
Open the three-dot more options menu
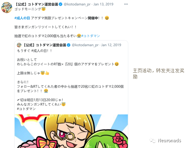click(126, 4)
